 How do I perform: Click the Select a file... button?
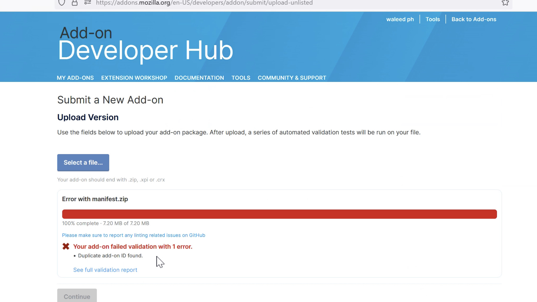83,163
